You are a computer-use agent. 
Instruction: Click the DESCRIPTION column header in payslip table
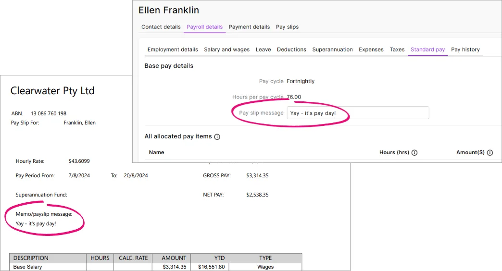tap(31, 258)
